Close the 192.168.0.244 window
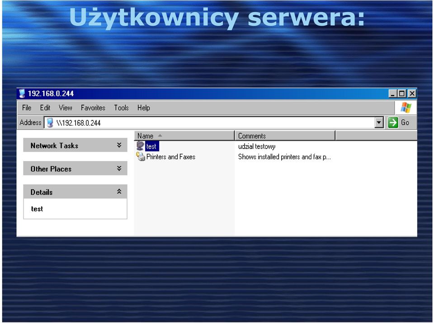 [412, 94]
